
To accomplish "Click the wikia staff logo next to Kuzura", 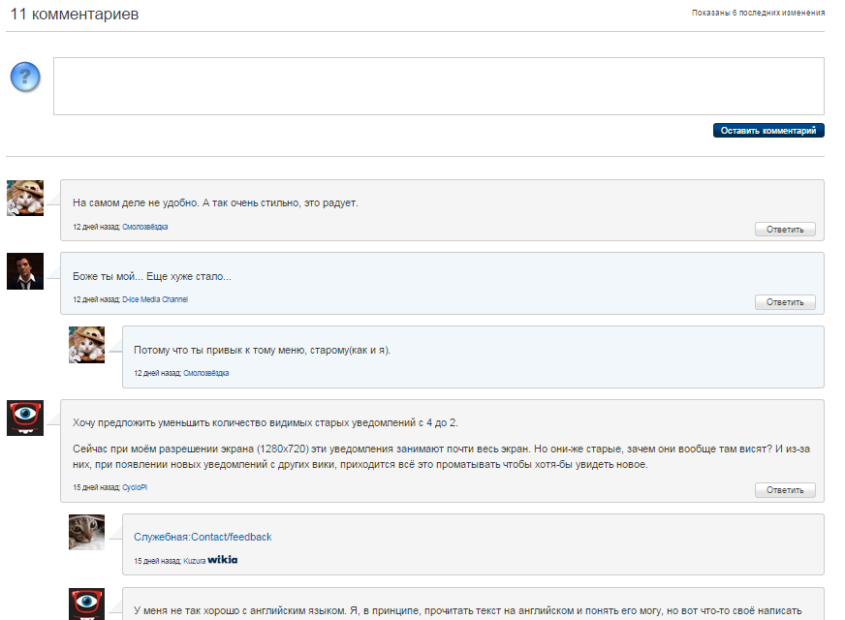I will [x=222, y=560].
